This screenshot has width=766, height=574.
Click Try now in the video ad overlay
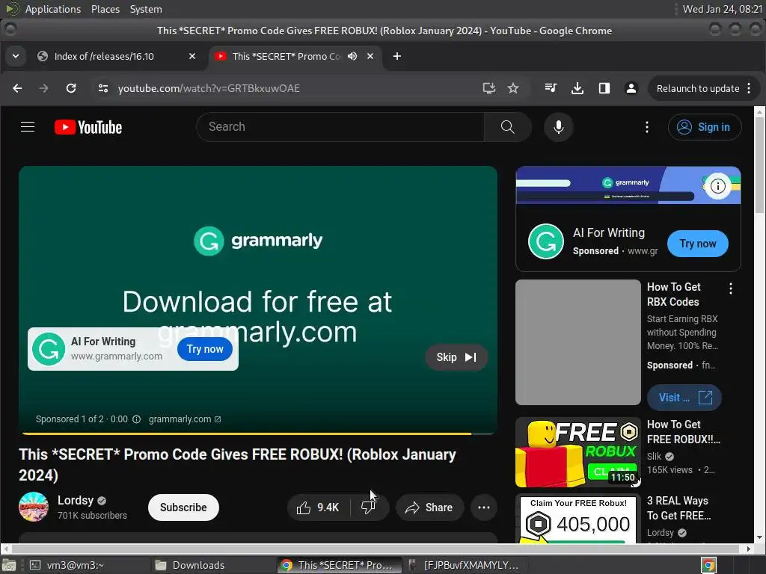pos(205,349)
